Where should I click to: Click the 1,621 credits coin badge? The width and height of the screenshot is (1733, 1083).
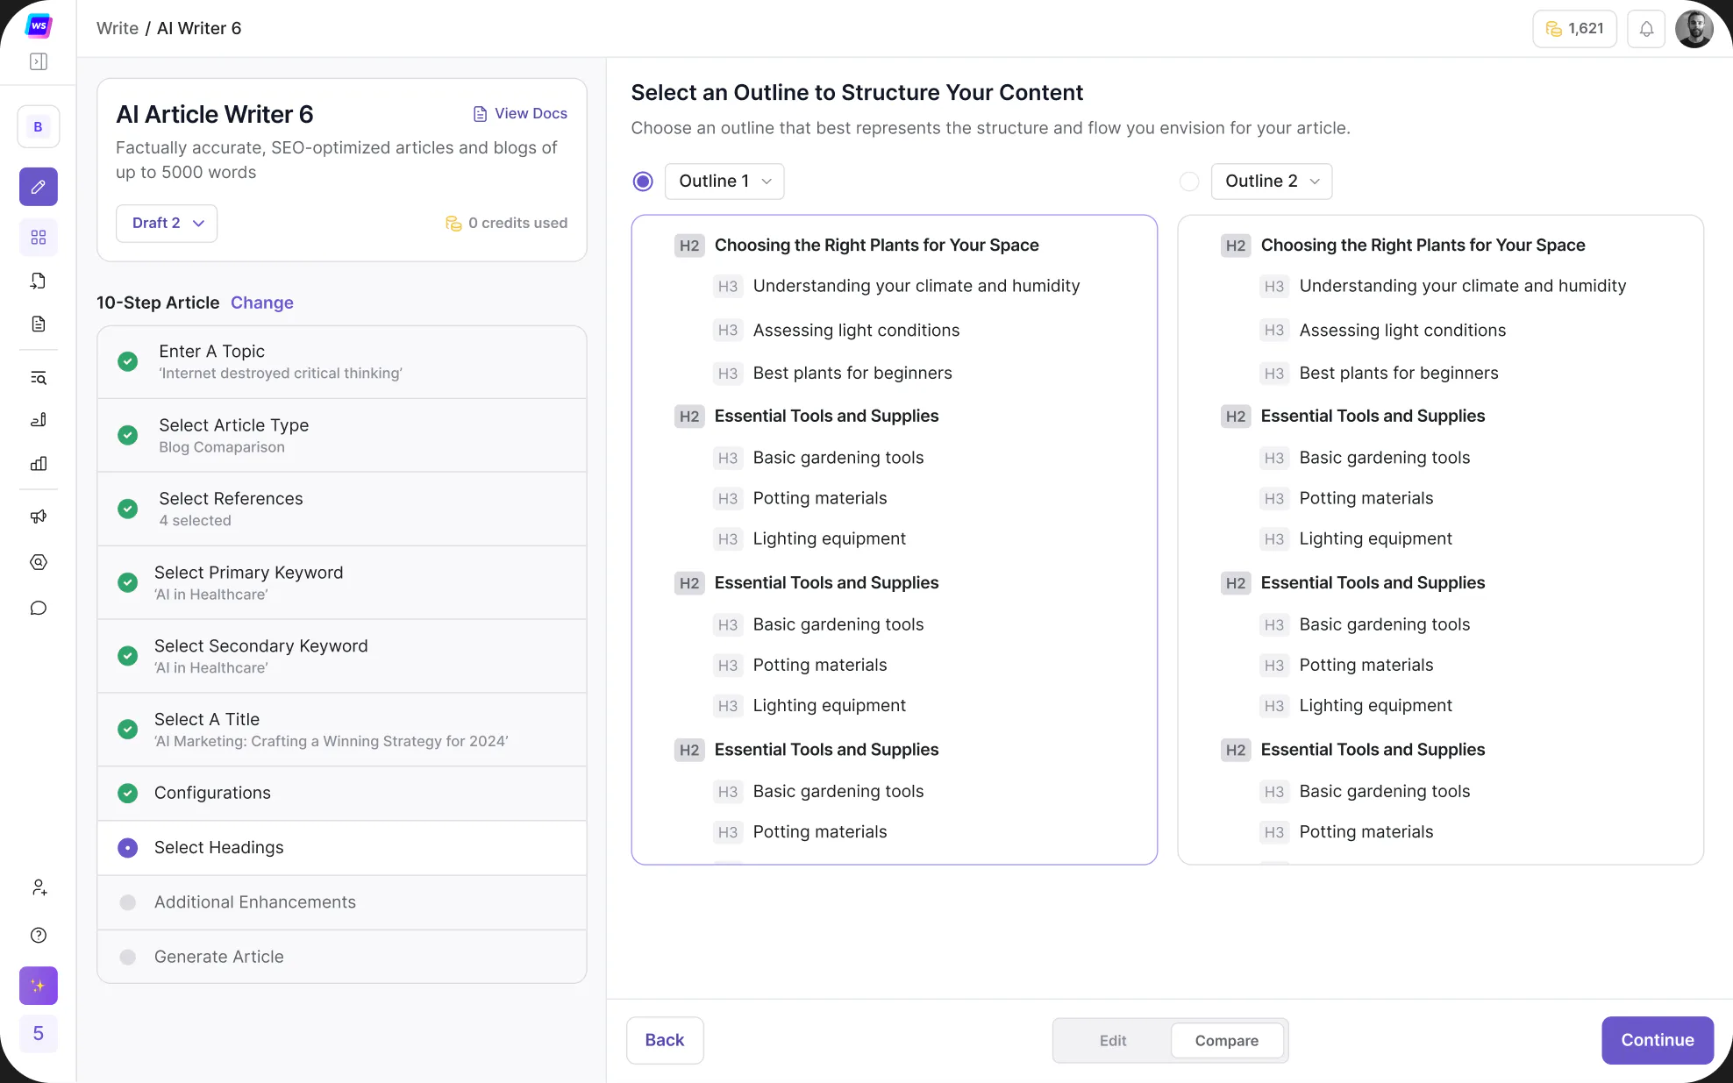click(x=1574, y=29)
